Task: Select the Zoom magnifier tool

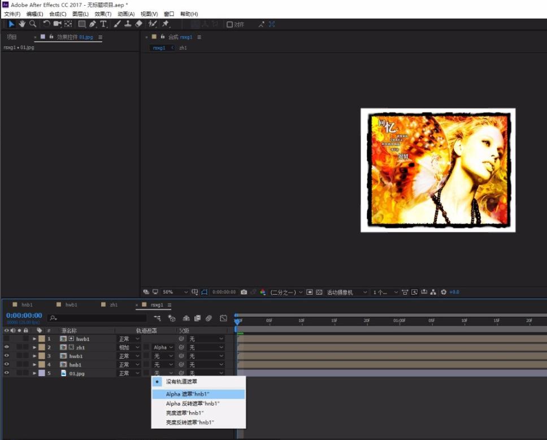Action: coord(33,24)
